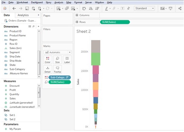Viewport: 184px width, 132px height.
Task: Click the Label button on Marks card
Action: point(67,60)
